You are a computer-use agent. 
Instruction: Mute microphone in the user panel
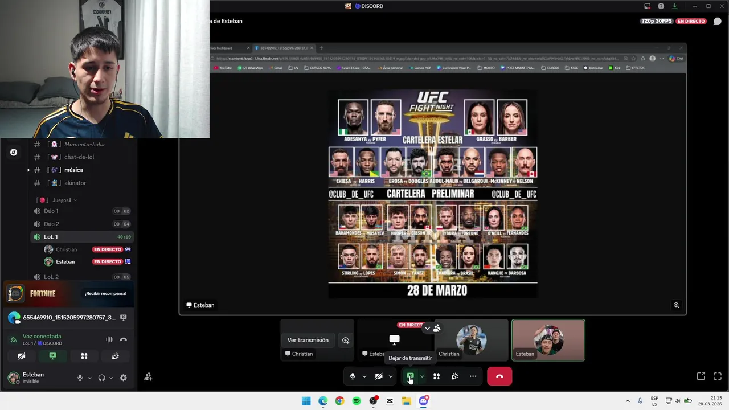coord(80,378)
